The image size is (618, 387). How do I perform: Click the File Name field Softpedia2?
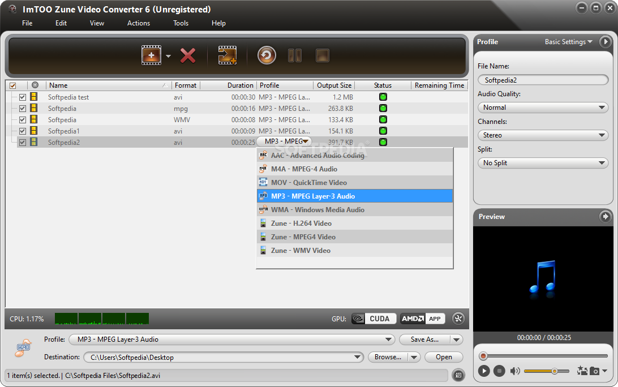(x=543, y=80)
